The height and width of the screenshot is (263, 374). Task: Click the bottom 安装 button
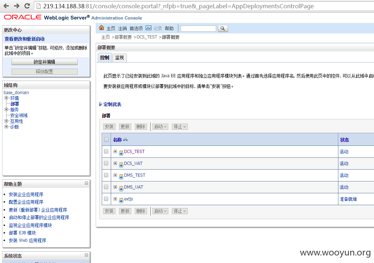coord(109,211)
